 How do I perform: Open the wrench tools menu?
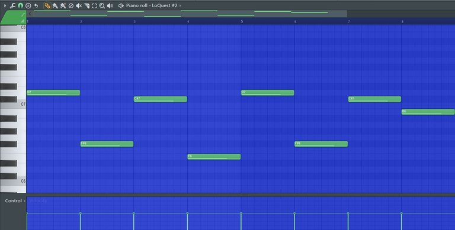tap(12, 5)
